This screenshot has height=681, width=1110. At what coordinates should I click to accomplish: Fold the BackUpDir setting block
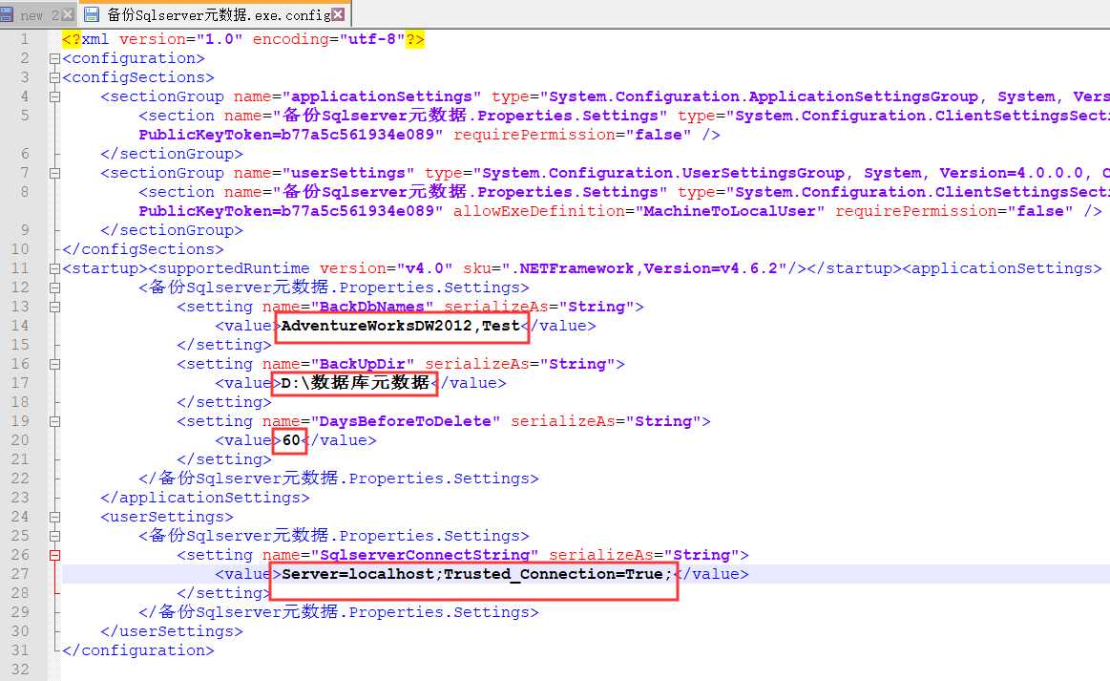tap(54, 365)
